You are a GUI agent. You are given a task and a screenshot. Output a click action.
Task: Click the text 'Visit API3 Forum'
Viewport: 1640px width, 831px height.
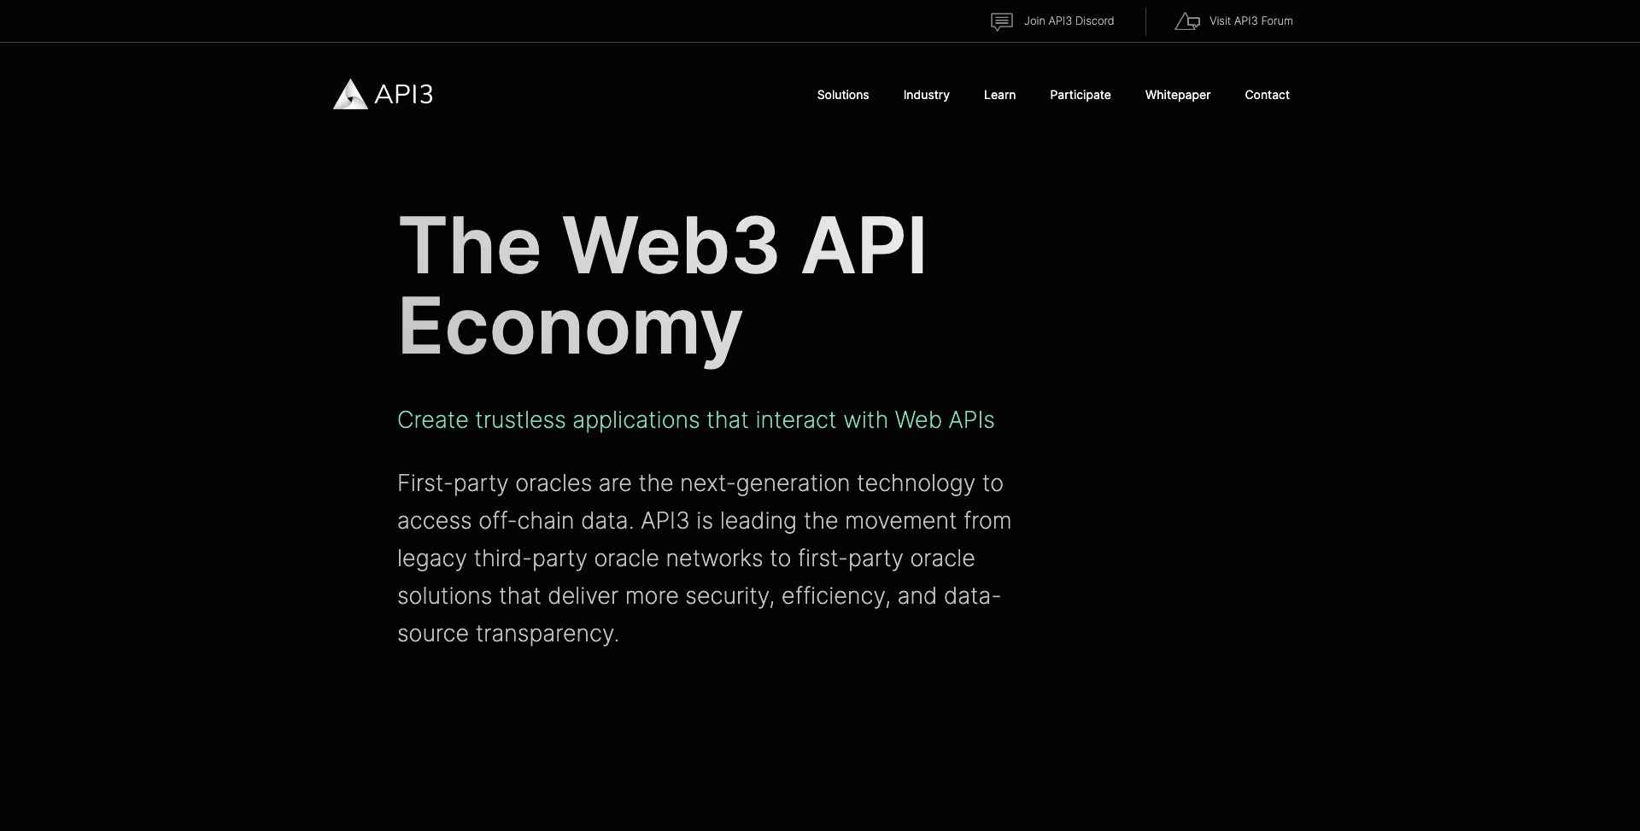(1250, 20)
